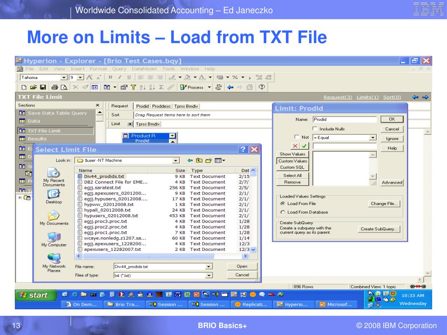Open the DataModel menu

(144, 68)
